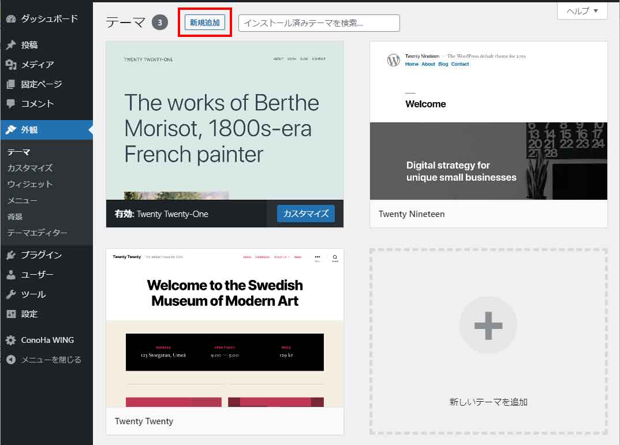The height and width of the screenshot is (445, 620).
Task: Click the pushpin icon beside 投稿
Action: (11, 44)
